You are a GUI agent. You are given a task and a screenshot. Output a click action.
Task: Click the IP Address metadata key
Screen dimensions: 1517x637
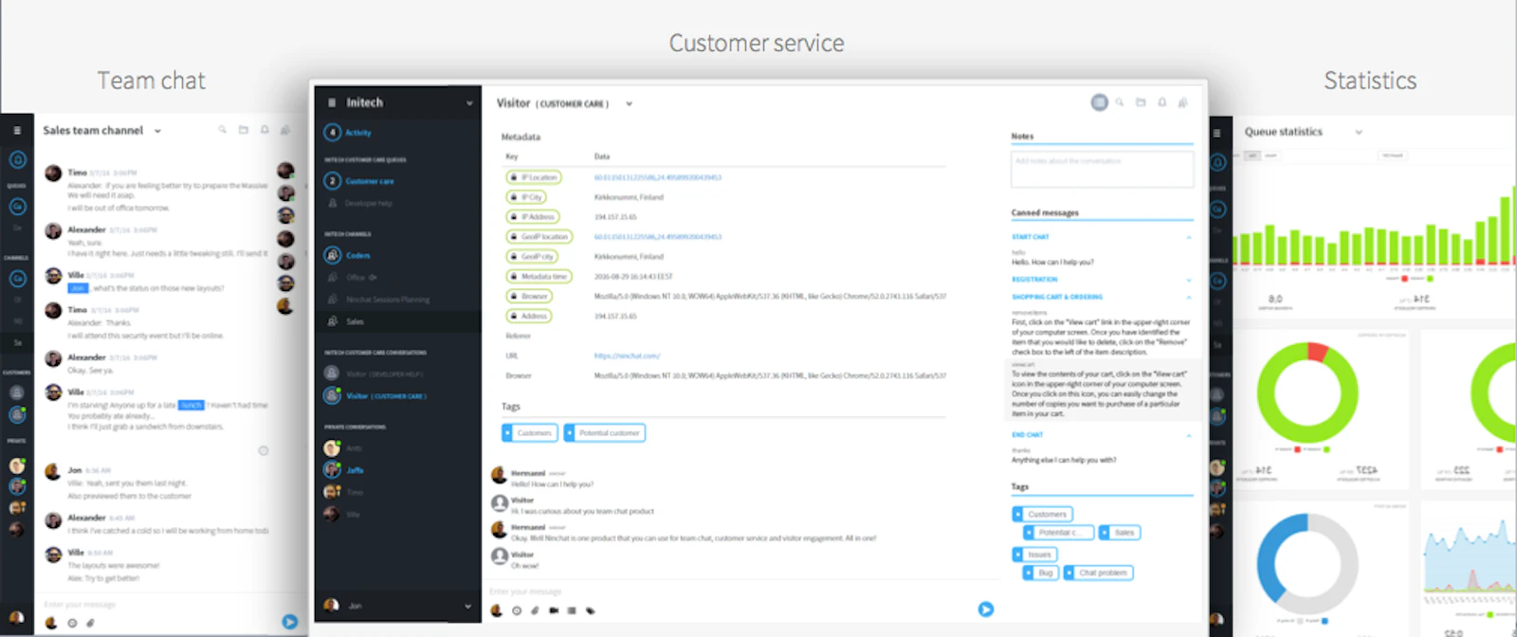click(533, 217)
